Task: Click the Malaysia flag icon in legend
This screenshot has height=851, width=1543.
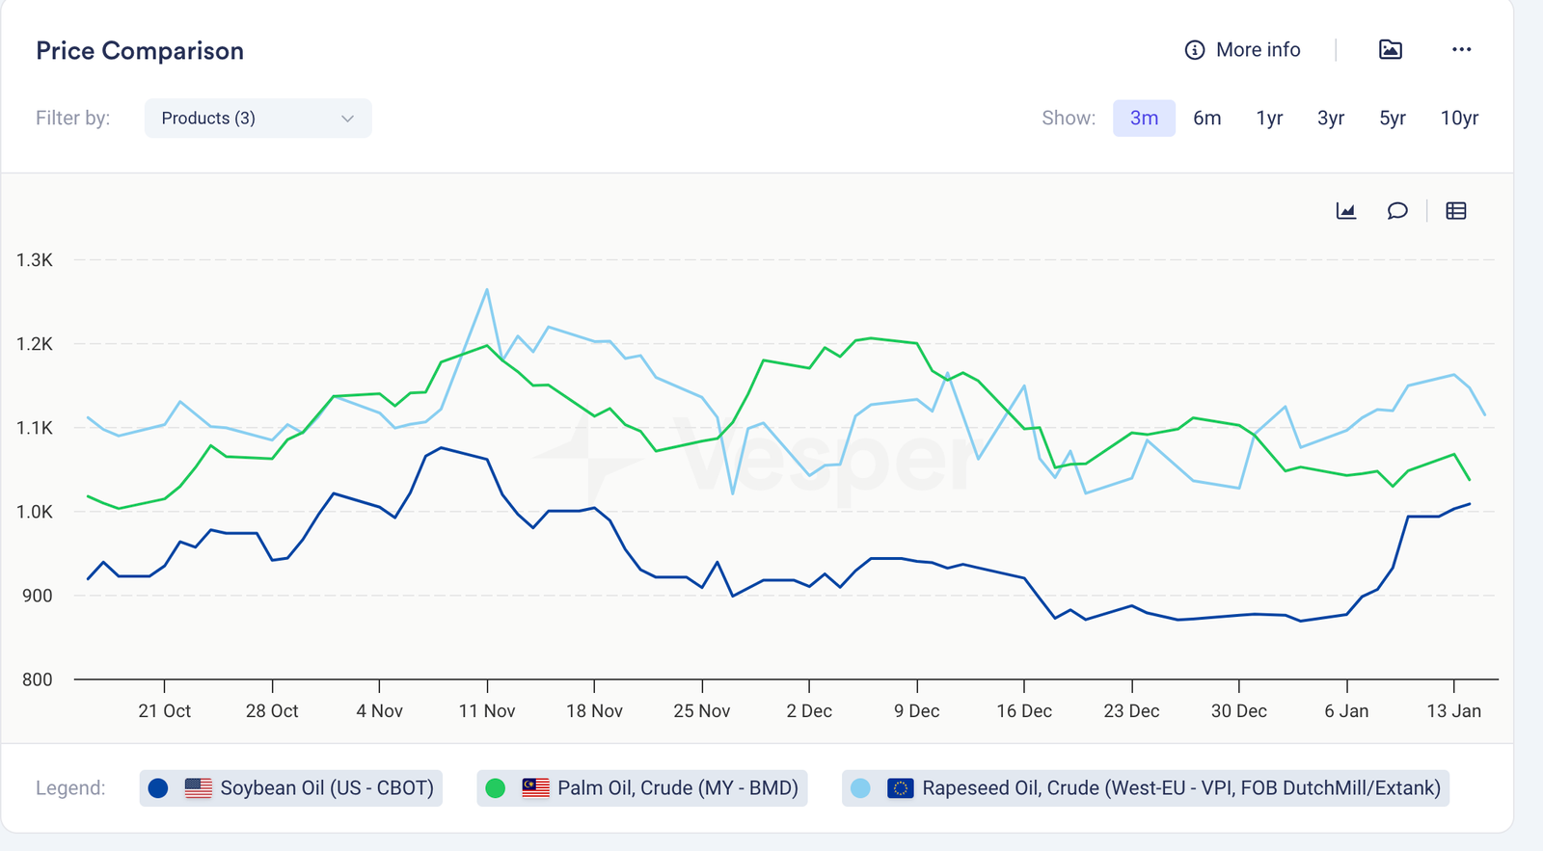Action: 535,788
